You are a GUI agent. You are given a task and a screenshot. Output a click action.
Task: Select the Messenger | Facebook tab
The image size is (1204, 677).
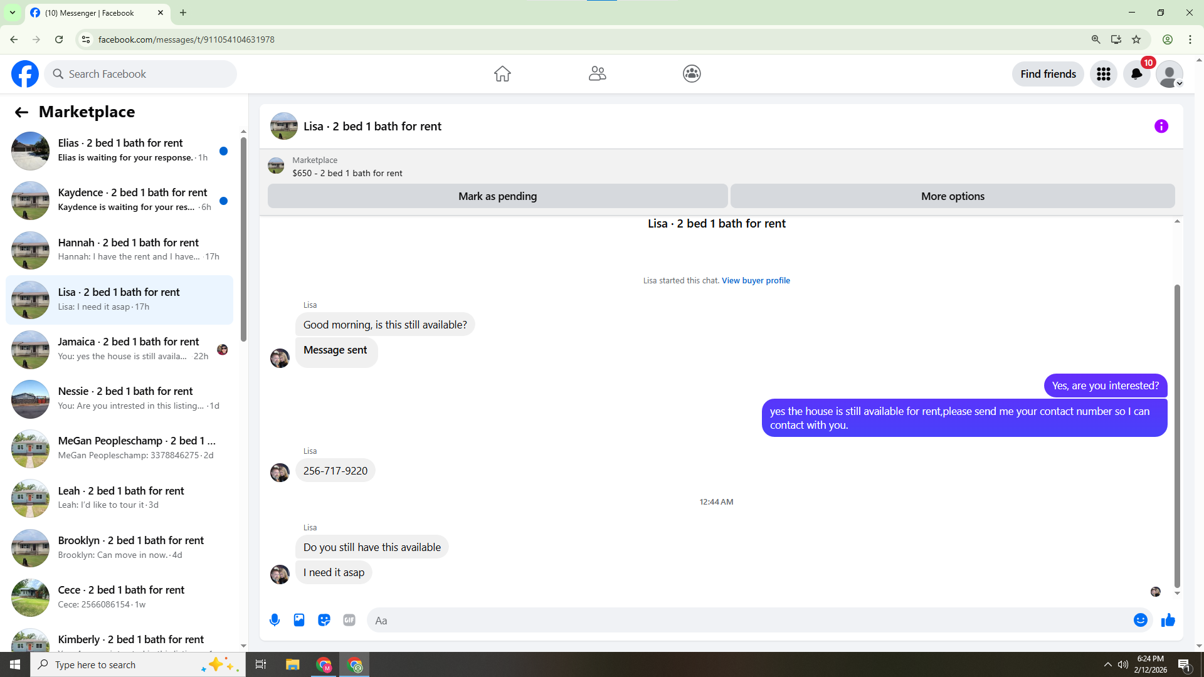click(x=97, y=13)
